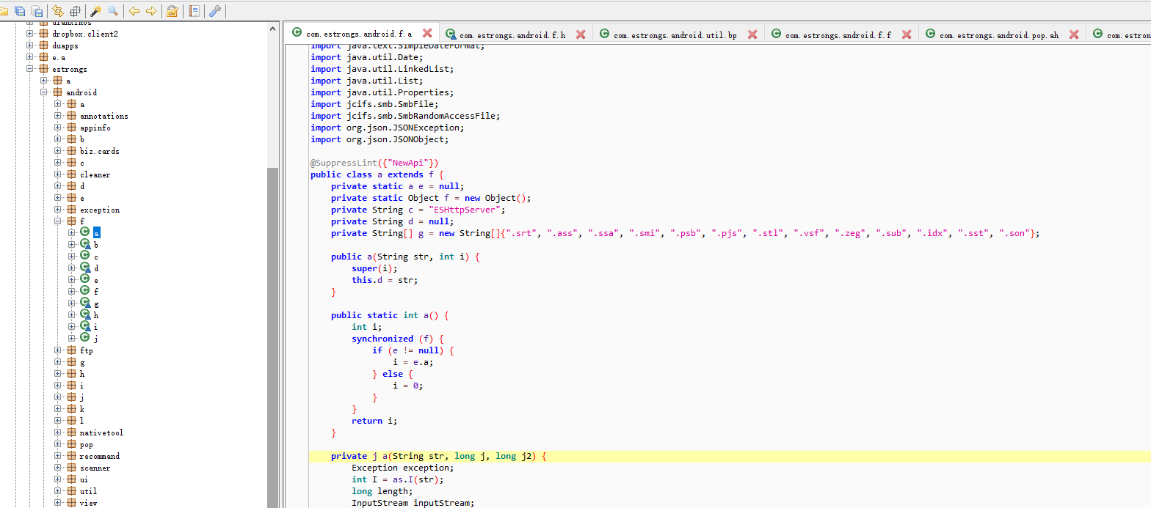Navigate forward with right arrow icon
This screenshot has width=1151, height=508.
point(150,11)
